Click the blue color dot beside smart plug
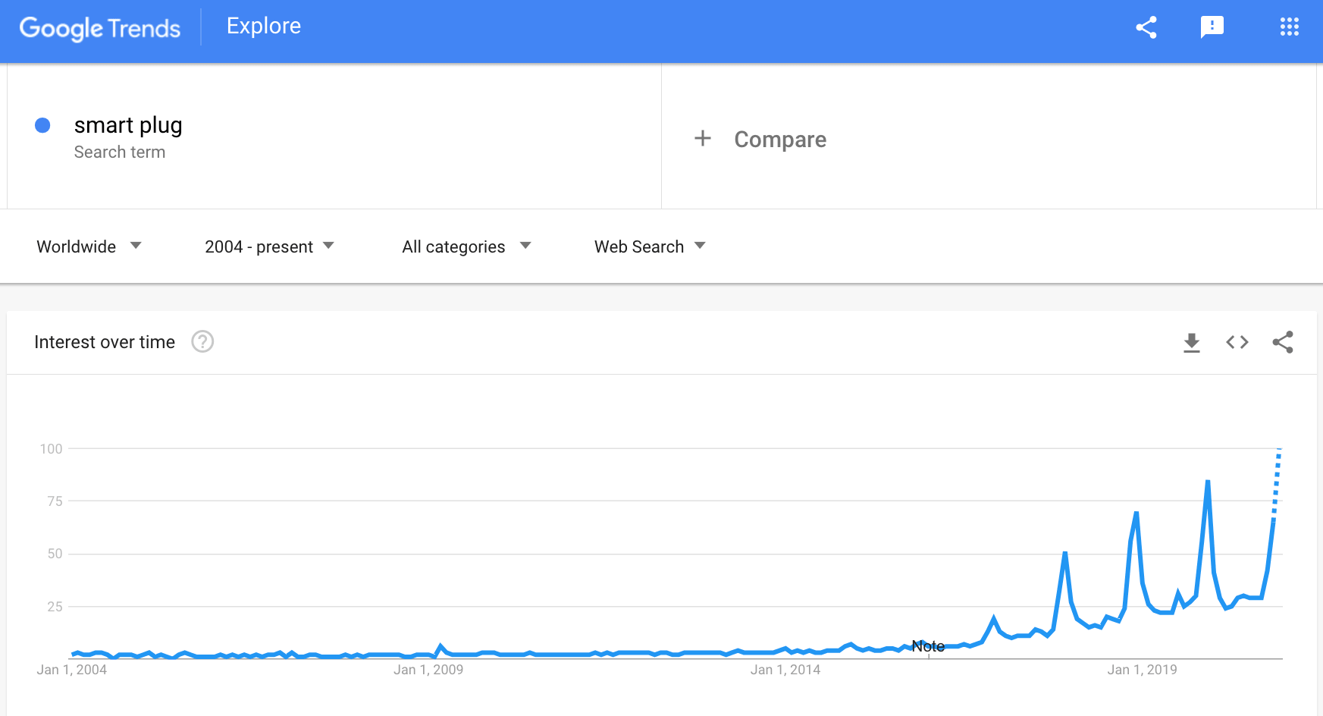The height and width of the screenshot is (716, 1323). point(42,125)
